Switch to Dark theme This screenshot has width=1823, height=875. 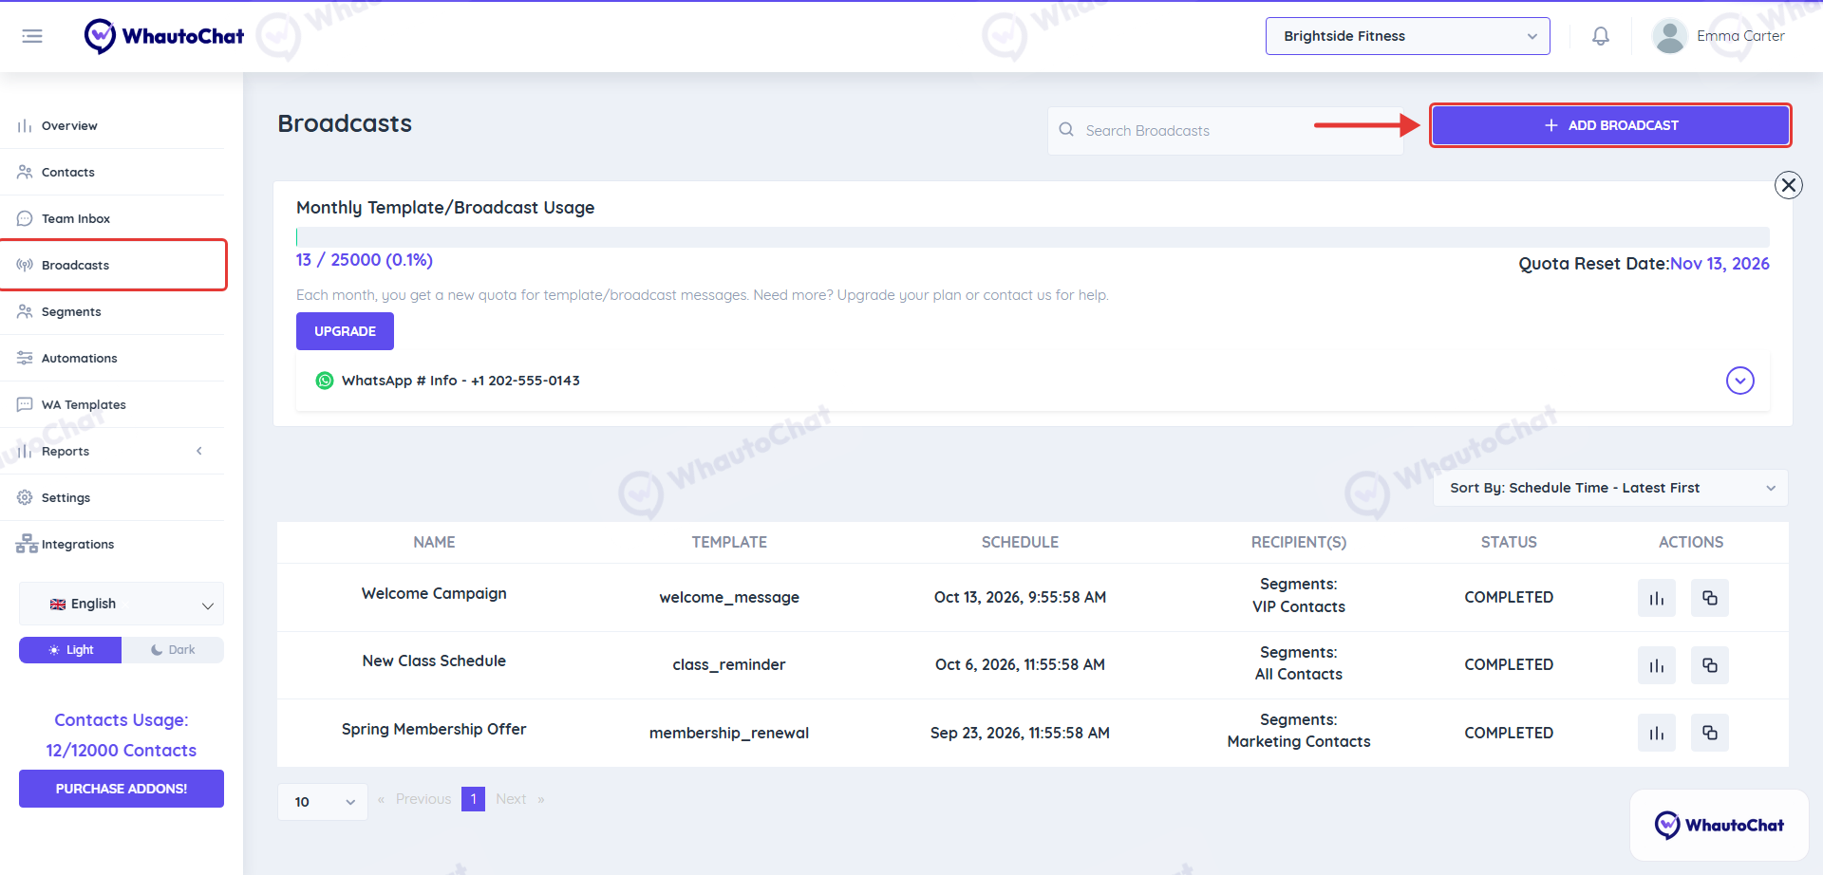point(173,650)
